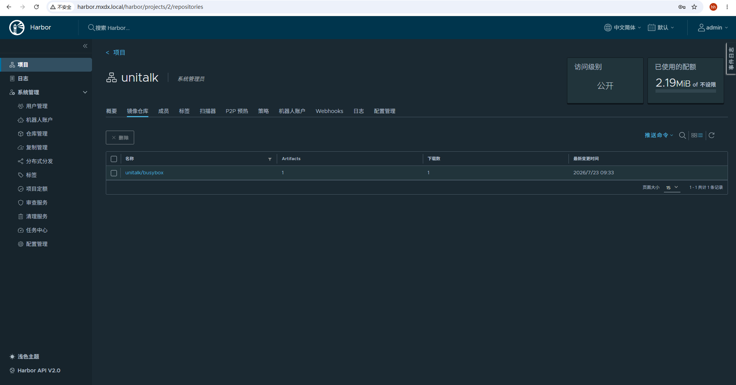This screenshot has width=736, height=385.
Task: Switch to 浅色主题 light theme
Action: (25, 357)
